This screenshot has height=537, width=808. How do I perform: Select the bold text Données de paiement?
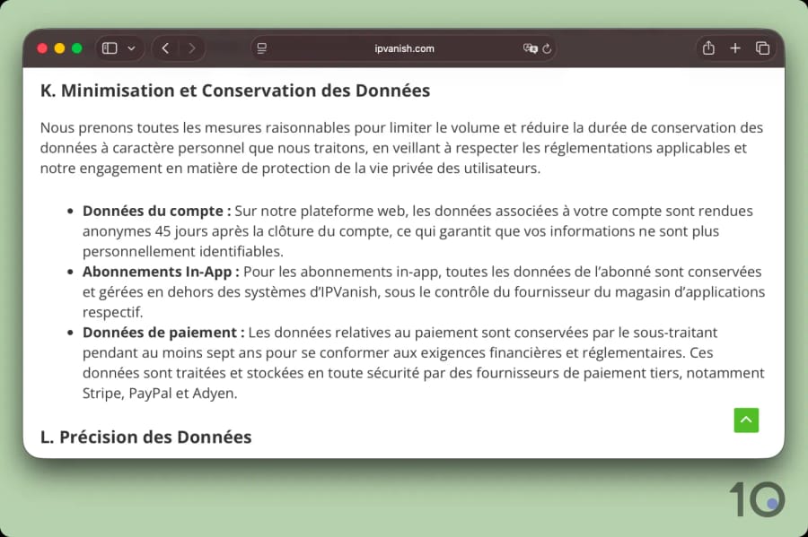pos(158,332)
